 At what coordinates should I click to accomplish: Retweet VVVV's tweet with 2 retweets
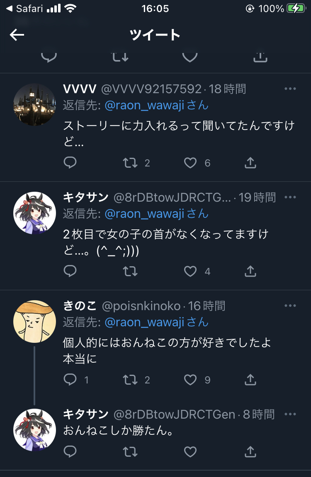[x=130, y=163]
